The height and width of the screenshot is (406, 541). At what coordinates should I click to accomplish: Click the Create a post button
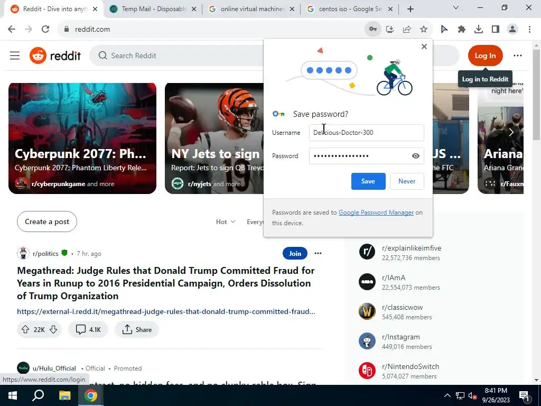(47, 222)
